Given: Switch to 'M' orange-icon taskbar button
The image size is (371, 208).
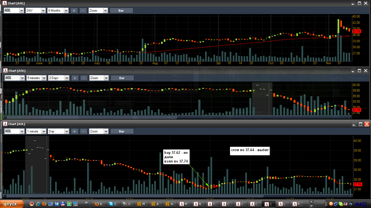Looking at the screenshot, I should point(142,204).
